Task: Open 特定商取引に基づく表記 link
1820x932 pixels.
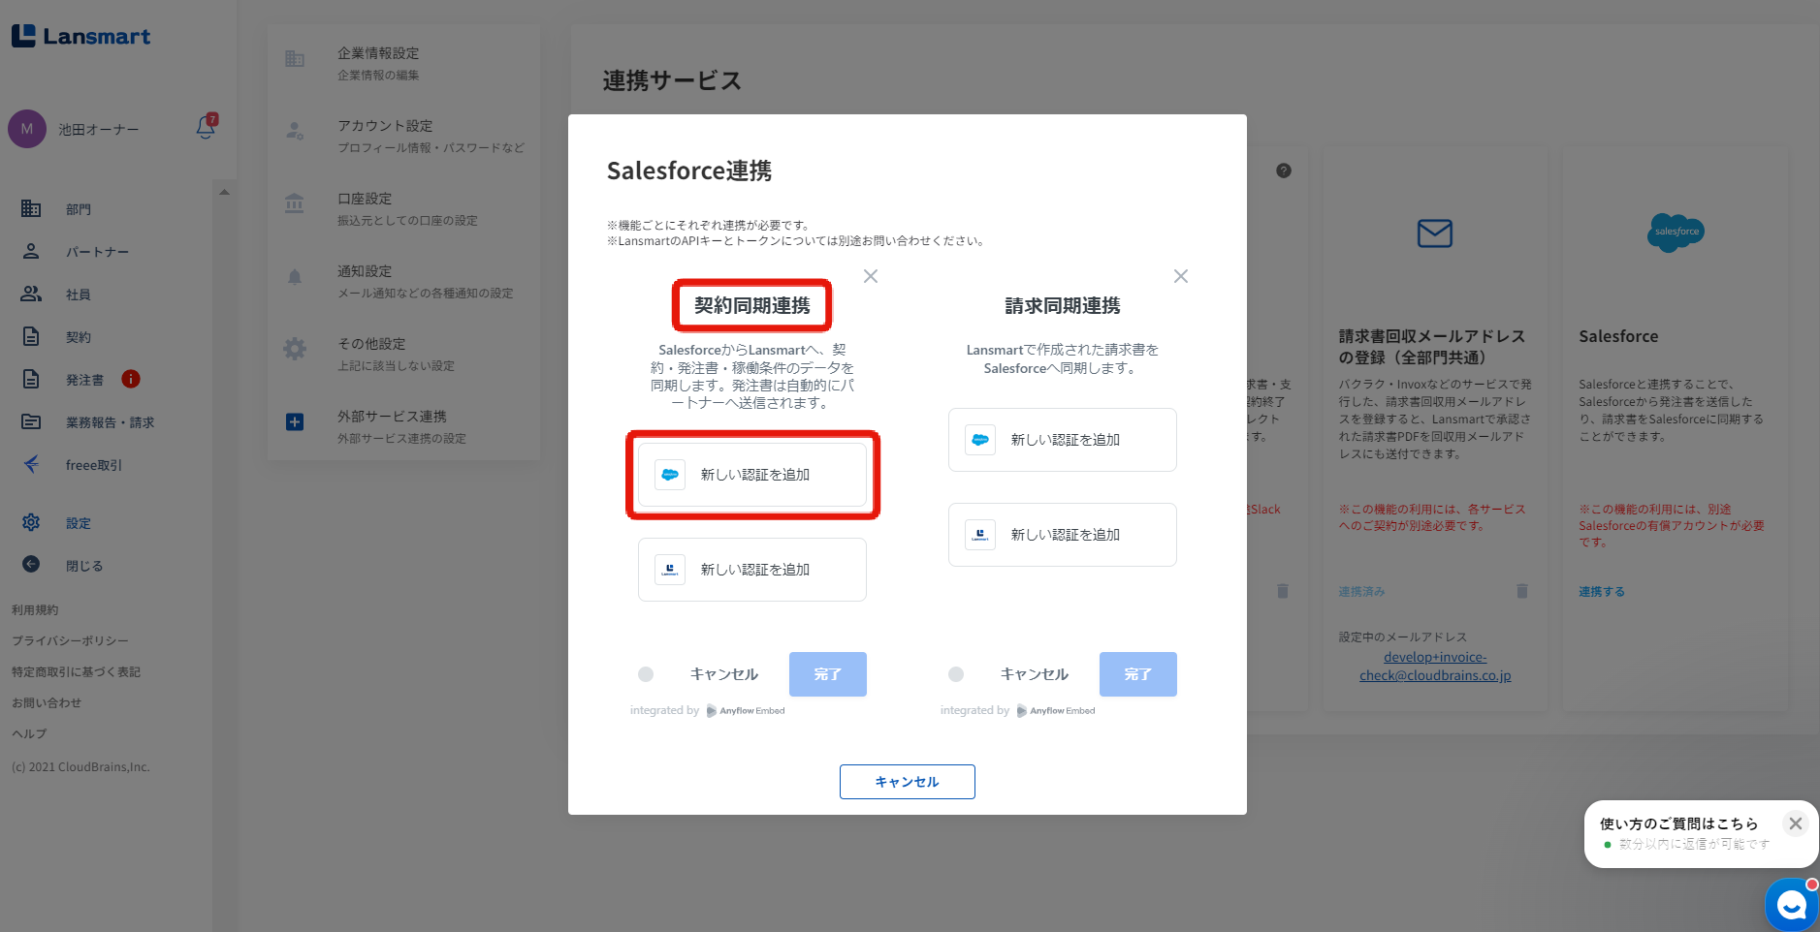Action: click(76, 672)
